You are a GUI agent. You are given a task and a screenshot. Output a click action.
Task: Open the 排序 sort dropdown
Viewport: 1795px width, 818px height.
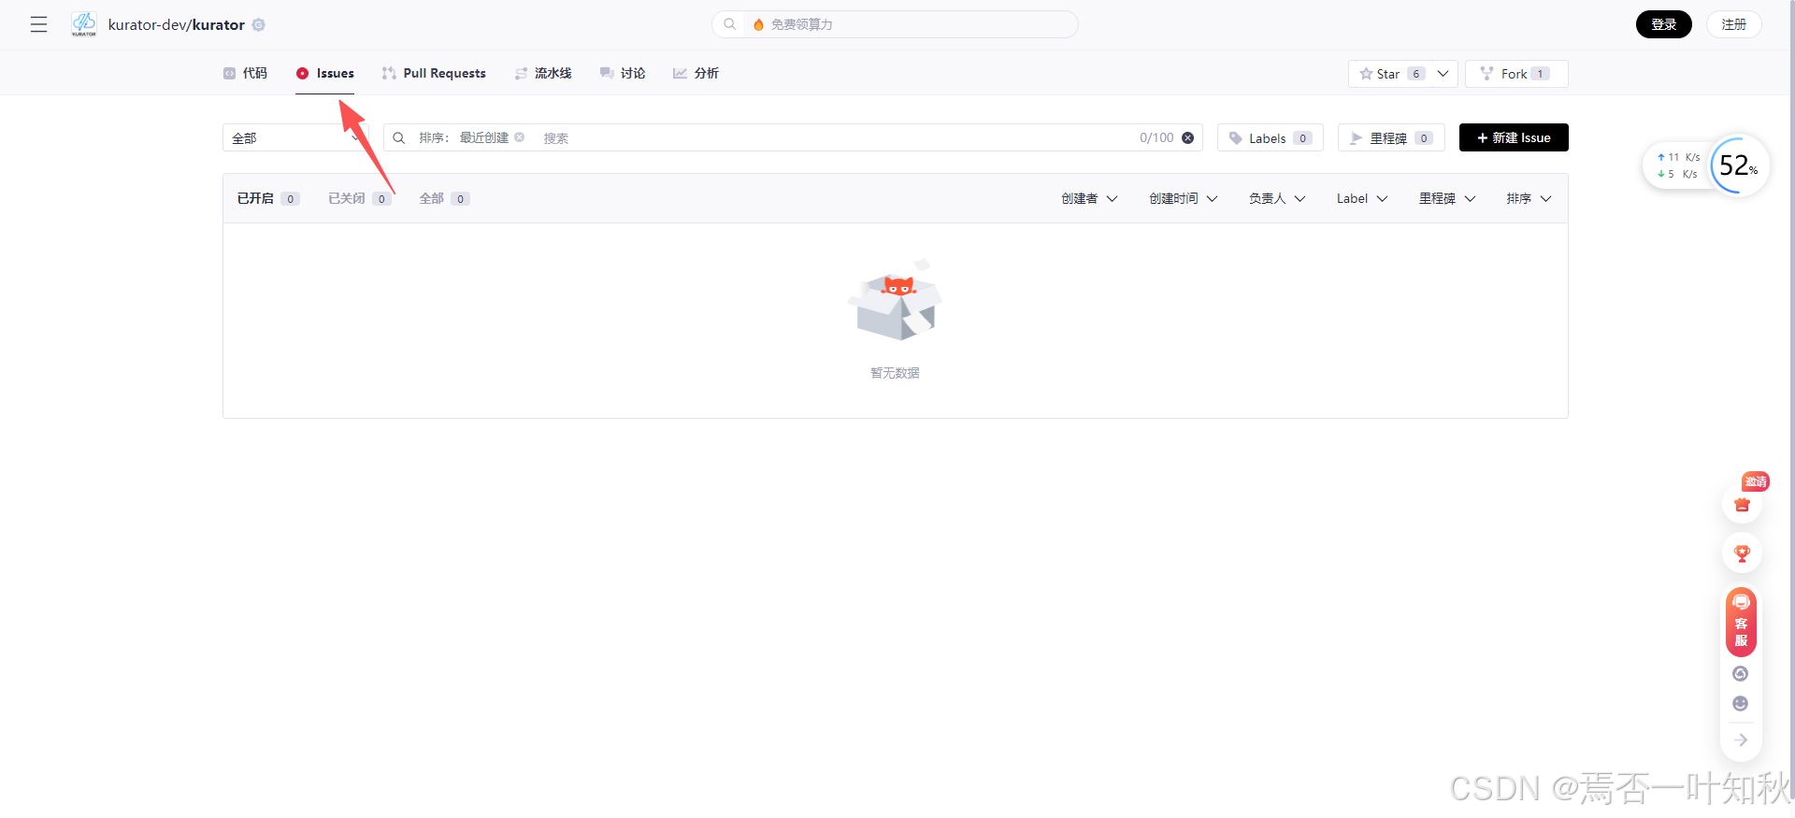click(x=1529, y=198)
